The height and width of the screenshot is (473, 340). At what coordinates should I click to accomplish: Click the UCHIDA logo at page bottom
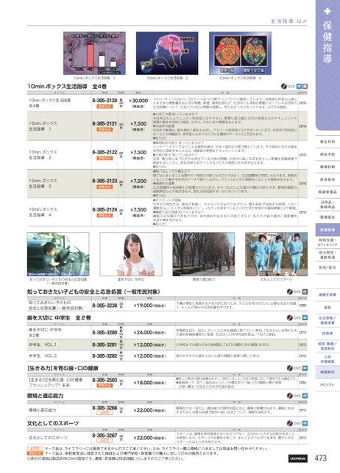(298, 458)
